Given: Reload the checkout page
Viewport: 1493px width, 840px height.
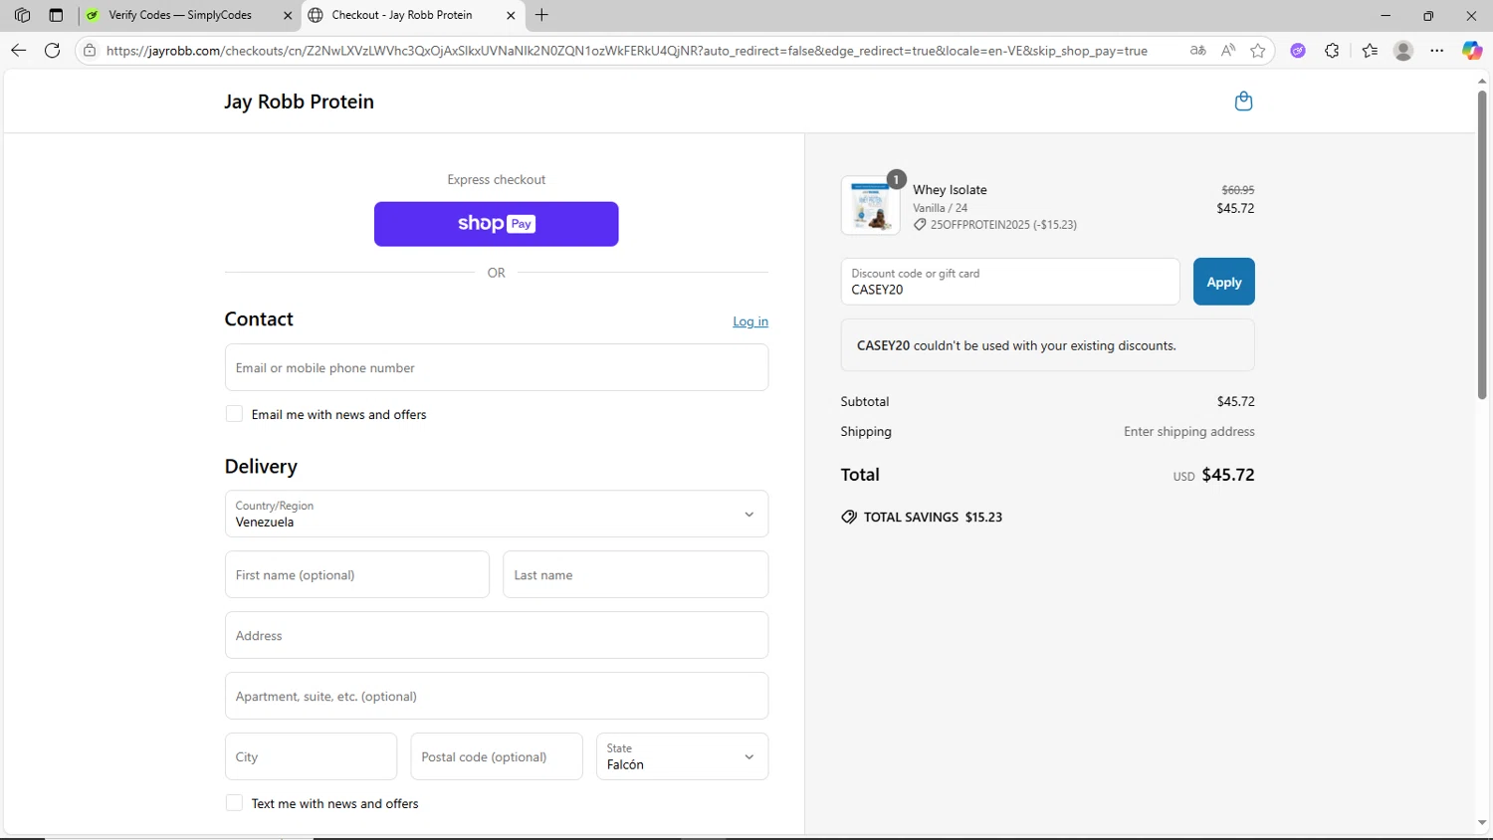Looking at the screenshot, I should pos(53,51).
